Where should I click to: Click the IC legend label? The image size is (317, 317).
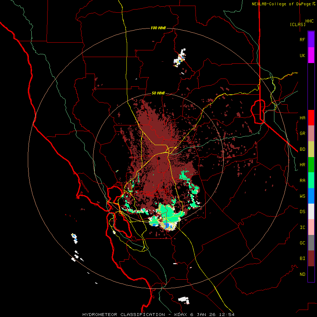tap(302, 228)
